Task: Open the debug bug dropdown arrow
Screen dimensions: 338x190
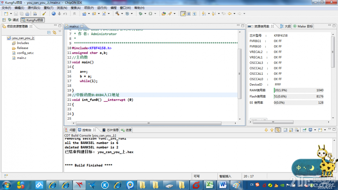Action: [x=145, y=13]
